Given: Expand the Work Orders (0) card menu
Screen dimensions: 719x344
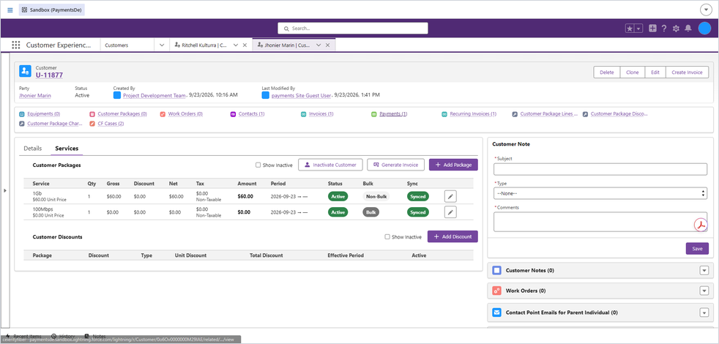Looking at the screenshot, I should tap(704, 291).
